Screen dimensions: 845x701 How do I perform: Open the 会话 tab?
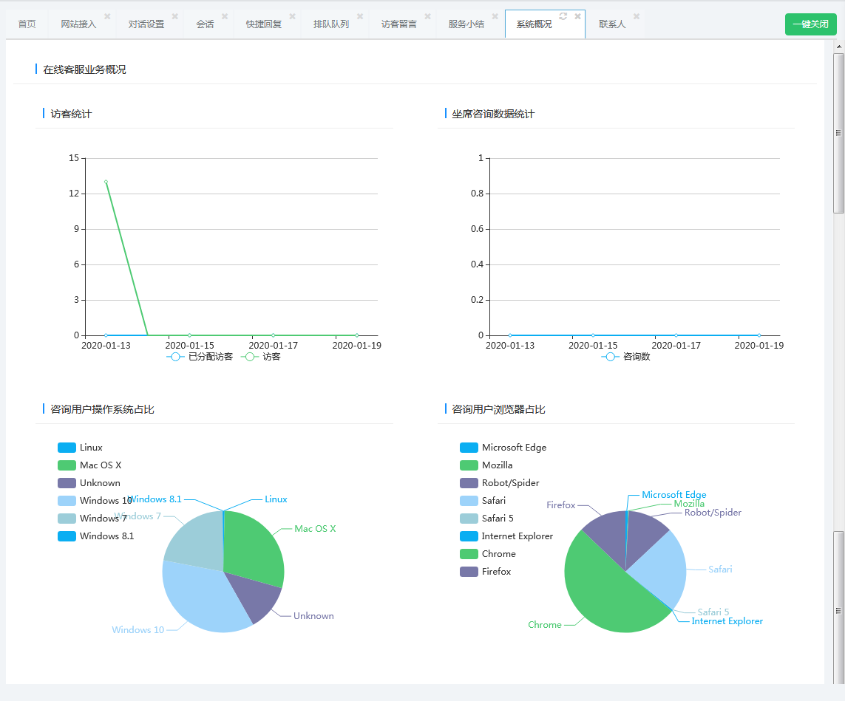pos(205,24)
